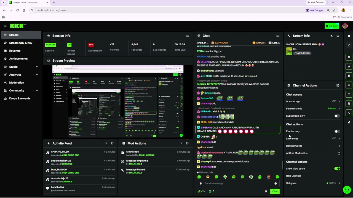Filter the Activity Feed

106,143
